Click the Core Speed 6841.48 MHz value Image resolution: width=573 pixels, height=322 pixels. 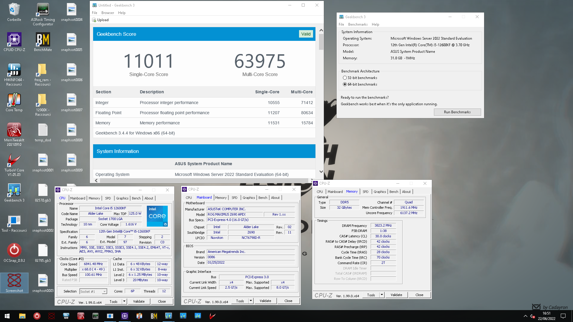click(93, 264)
